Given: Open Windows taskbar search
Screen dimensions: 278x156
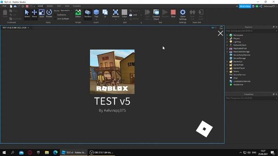Looking at the screenshot, I should 13,153.
